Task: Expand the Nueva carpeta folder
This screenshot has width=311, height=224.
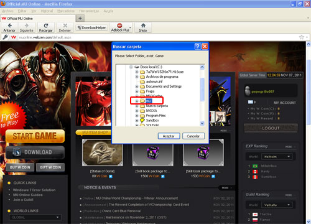Action: coord(137,106)
